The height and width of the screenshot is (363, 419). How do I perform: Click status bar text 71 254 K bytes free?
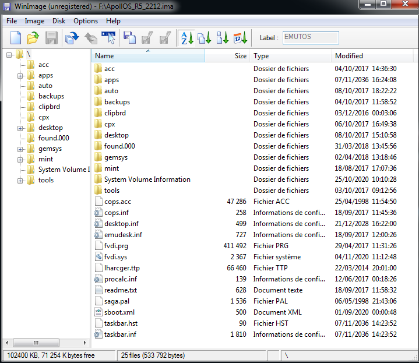68,355
